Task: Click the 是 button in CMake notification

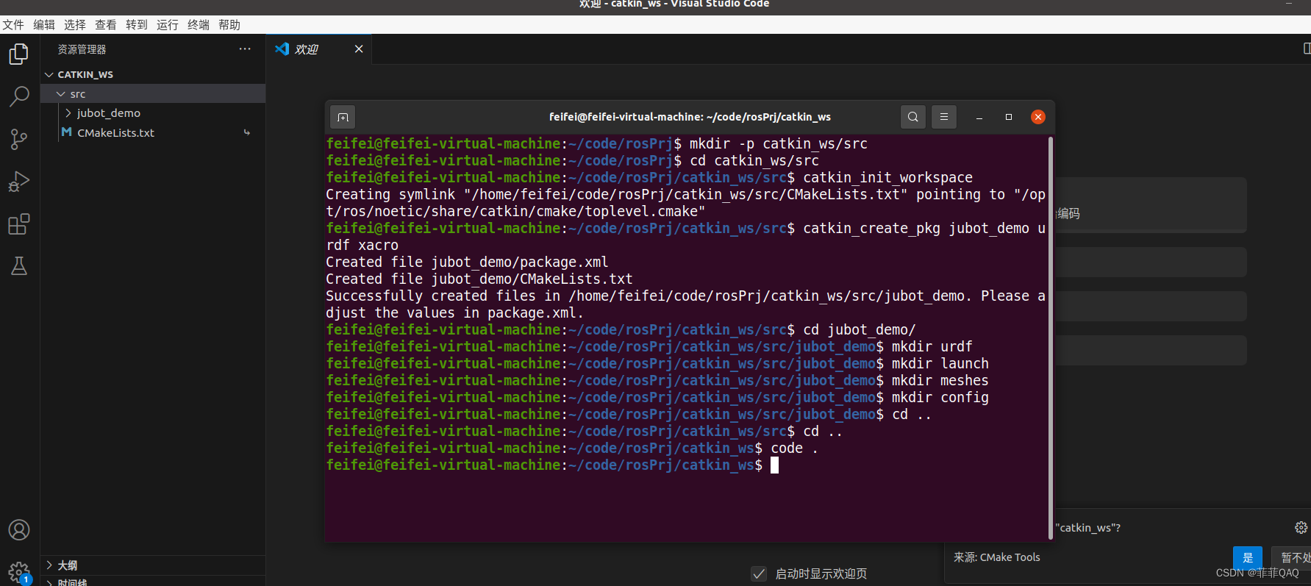Action: [1248, 557]
